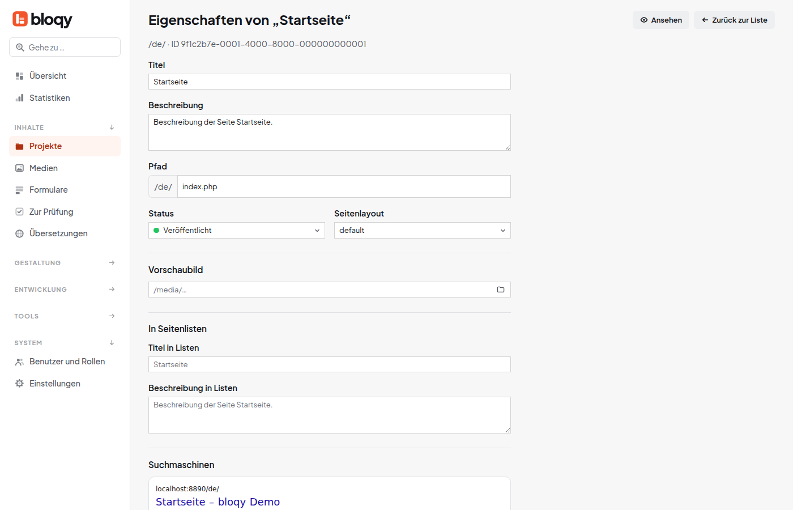The width and height of the screenshot is (793, 510).
Task: Click the /de/ path prefix
Action: point(163,186)
